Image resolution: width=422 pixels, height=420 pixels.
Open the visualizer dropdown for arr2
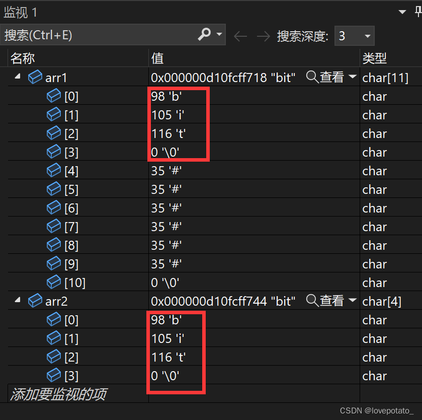pos(352,300)
